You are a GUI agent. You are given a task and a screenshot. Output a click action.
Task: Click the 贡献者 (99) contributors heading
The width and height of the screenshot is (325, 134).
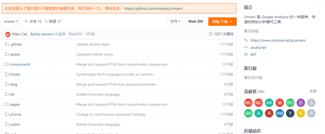point(254,91)
